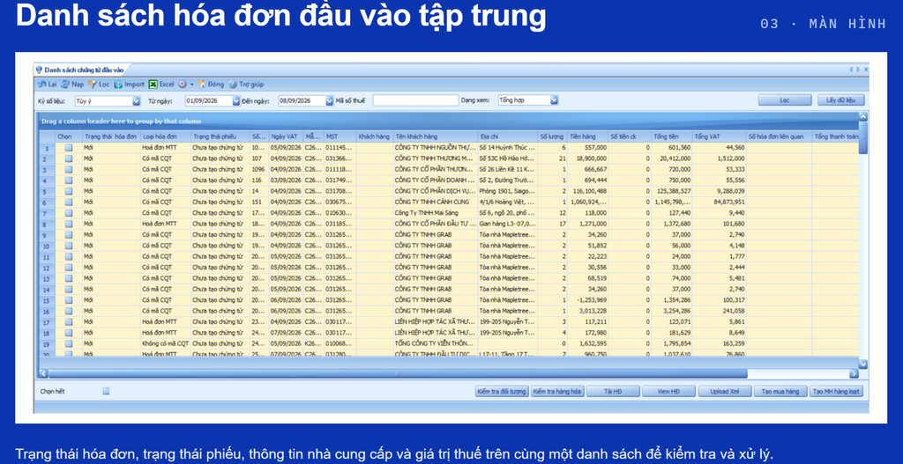Click the horizontal scrollbar left arrow
The image size is (903, 464).
(x=43, y=373)
